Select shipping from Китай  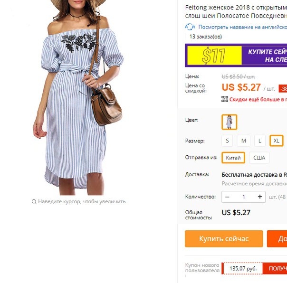(233, 158)
